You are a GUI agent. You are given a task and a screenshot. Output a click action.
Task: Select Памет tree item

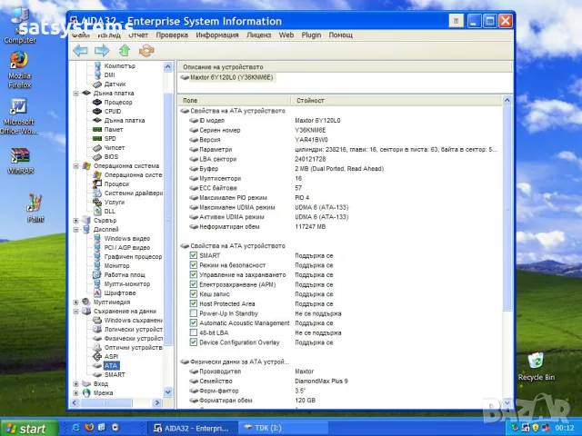point(113,129)
